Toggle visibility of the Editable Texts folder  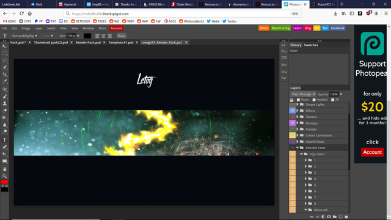[292, 148]
